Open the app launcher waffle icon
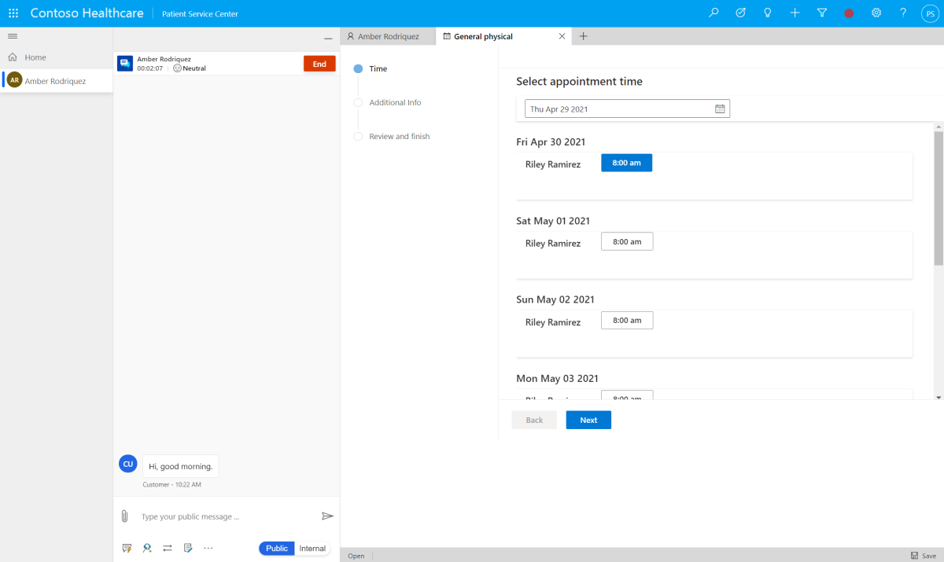Screen dimensions: 944x562 click(13, 13)
